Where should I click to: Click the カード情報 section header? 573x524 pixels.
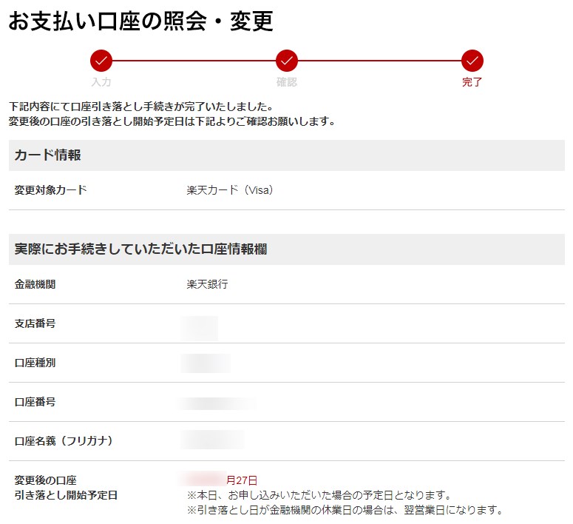(x=287, y=155)
